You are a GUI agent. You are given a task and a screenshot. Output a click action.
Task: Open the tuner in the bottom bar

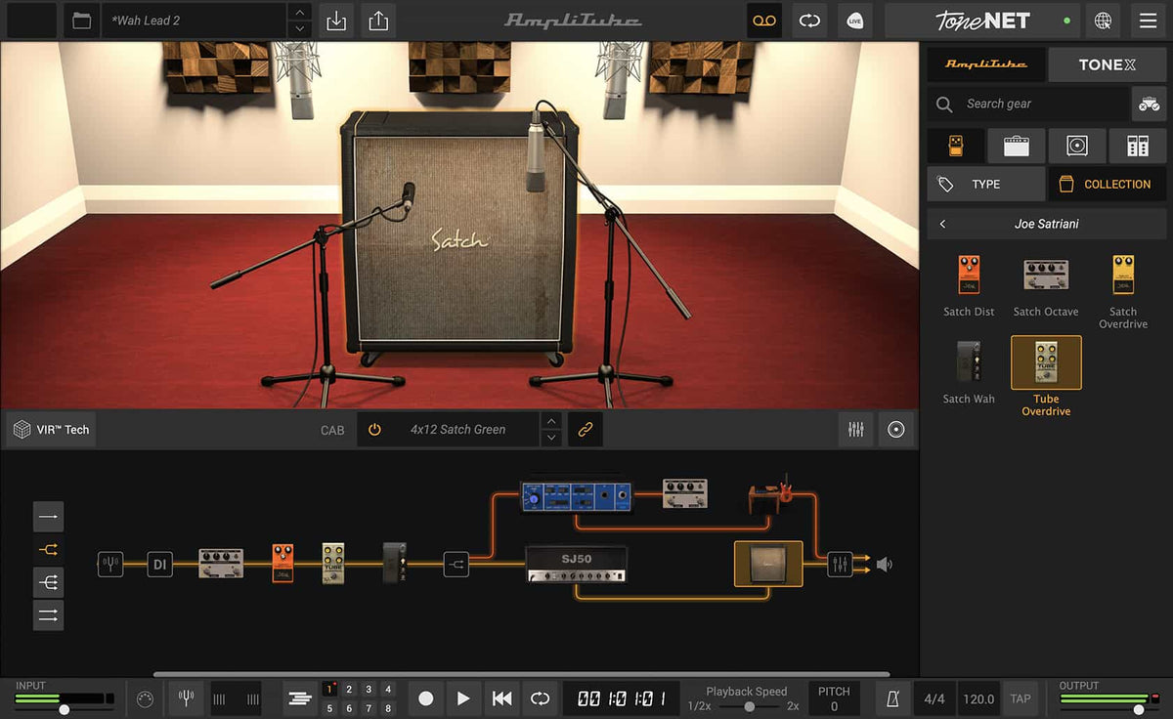pyautogui.click(x=186, y=698)
